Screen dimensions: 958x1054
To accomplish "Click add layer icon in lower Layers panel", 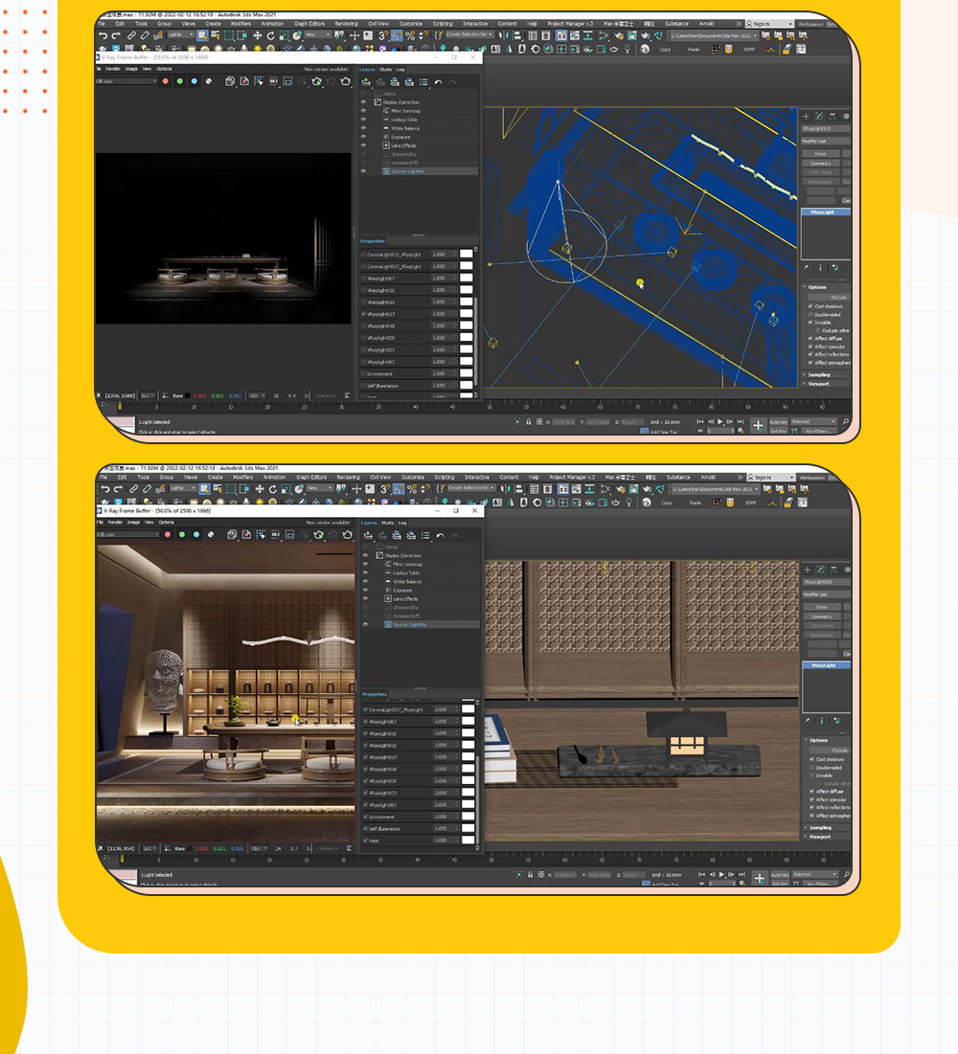I will coord(368,535).
